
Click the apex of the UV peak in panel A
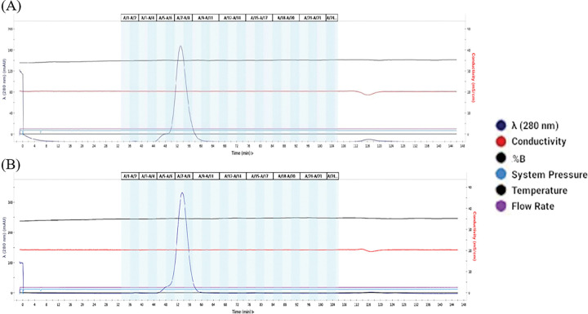click(180, 46)
